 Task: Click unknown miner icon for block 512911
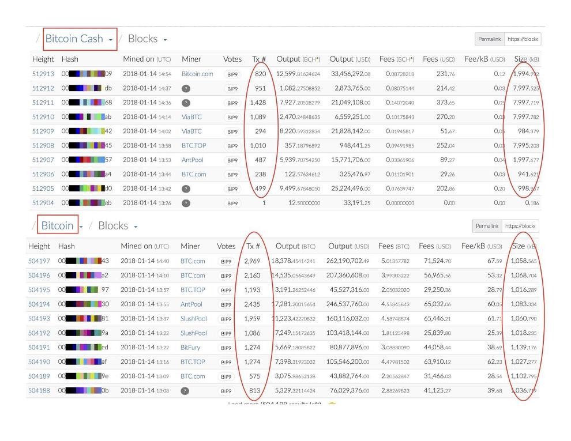[x=186, y=103]
